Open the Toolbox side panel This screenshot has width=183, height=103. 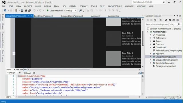coord(3,18)
